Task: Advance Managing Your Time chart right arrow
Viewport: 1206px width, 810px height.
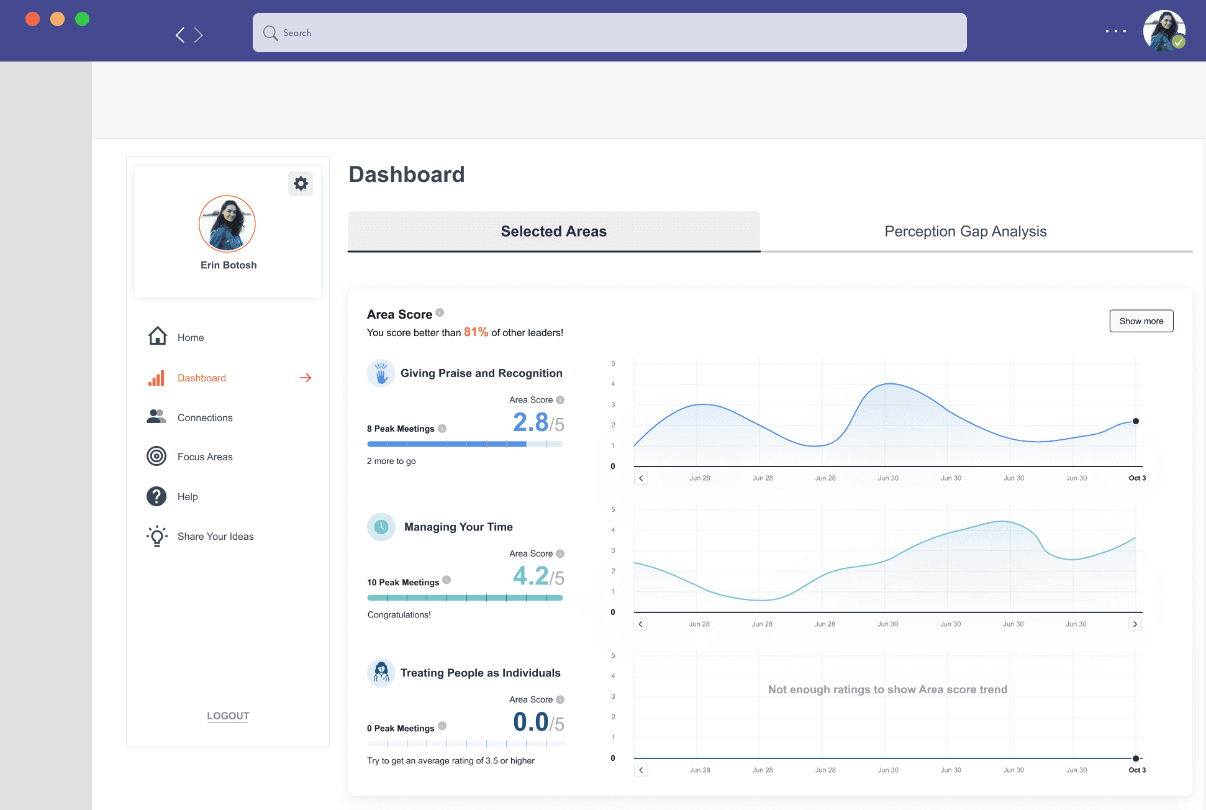Action: [1135, 624]
